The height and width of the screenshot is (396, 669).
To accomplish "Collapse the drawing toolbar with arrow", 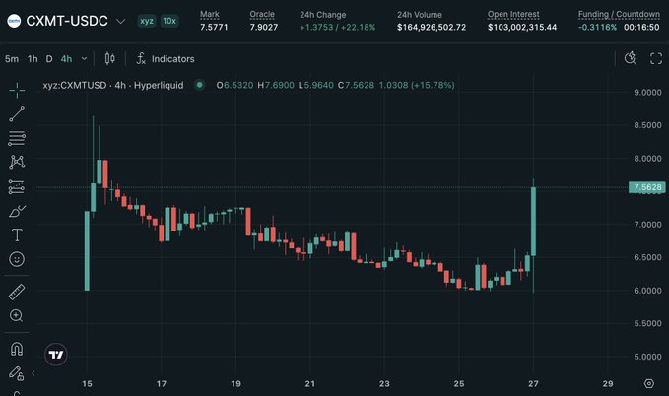I will coord(33,373).
